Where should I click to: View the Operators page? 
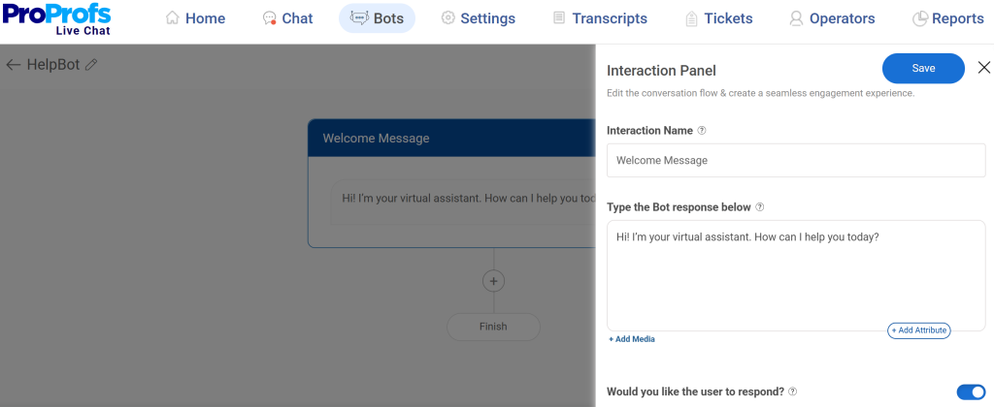tap(832, 18)
